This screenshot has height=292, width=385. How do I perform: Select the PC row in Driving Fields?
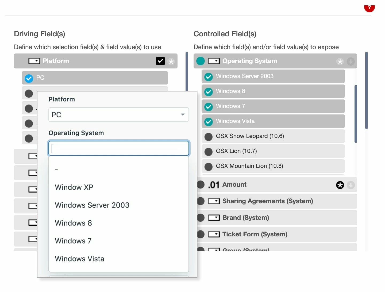pos(95,78)
